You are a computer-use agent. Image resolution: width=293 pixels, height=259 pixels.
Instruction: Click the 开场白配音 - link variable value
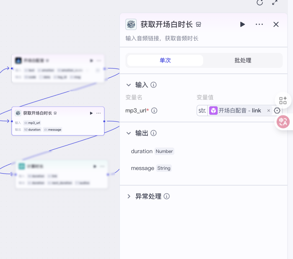[x=240, y=110]
